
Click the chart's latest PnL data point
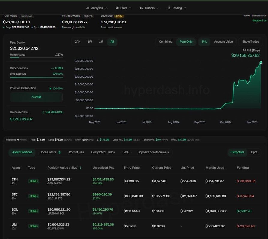tap(261, 62)
